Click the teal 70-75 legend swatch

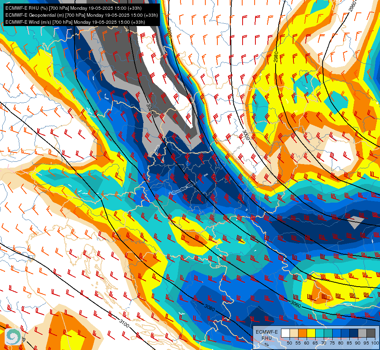[328, 333]
